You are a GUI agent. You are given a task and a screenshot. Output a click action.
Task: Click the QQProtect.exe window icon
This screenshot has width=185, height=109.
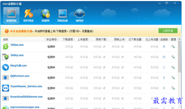point(6,78)
